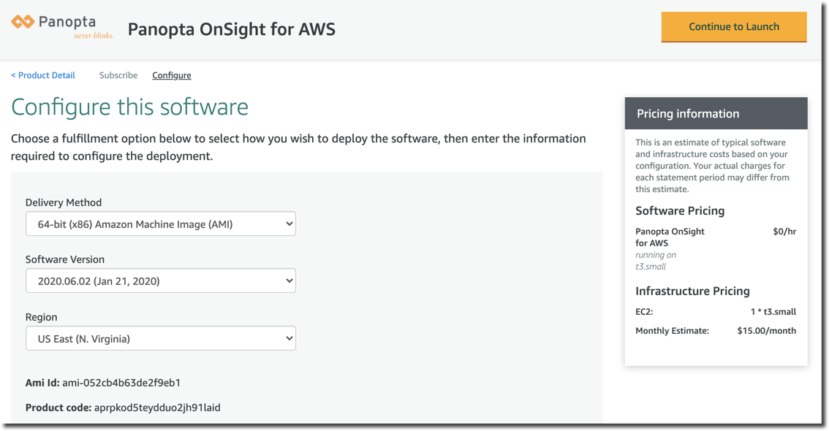Click the Delivery Method dropdown arrow chevron
Viewport: 829px width, 431px height.
pyautogui.click(x=289, y=224)
